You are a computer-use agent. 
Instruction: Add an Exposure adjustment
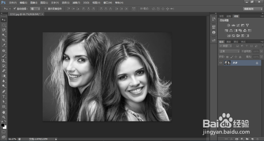point(243,25)
